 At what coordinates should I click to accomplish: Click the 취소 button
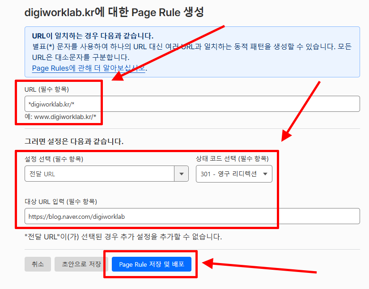[38, 264]
